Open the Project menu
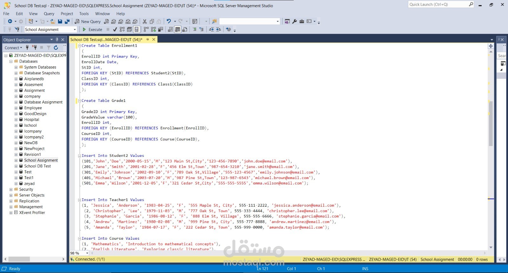 pyautogui.click(x=67, y=14)
